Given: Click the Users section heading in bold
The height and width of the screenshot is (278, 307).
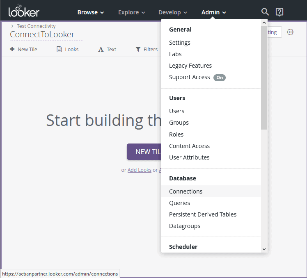Looking at the screenshot, I should [177, 98].
